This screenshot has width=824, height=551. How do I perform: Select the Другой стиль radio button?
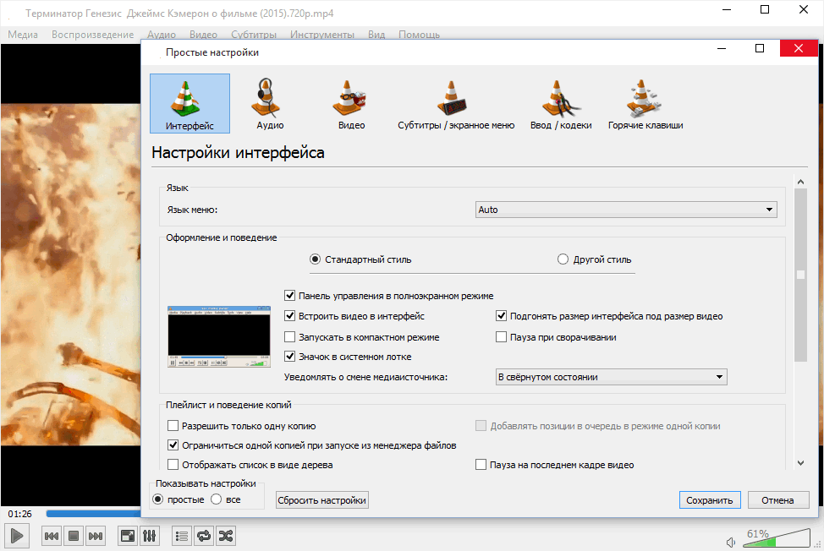563,259
